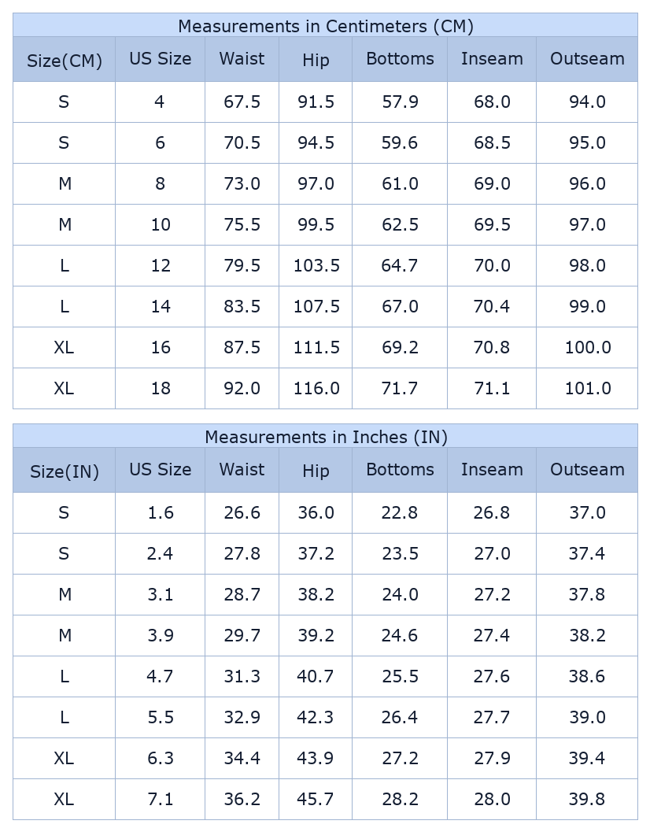Select US size 16 cell
The width and height of the screenshot is (650, 839).
[x=161, y=348]
